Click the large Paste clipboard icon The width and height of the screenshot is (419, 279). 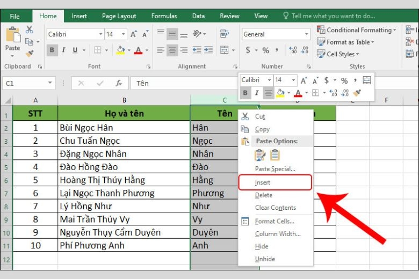(13, 35)
